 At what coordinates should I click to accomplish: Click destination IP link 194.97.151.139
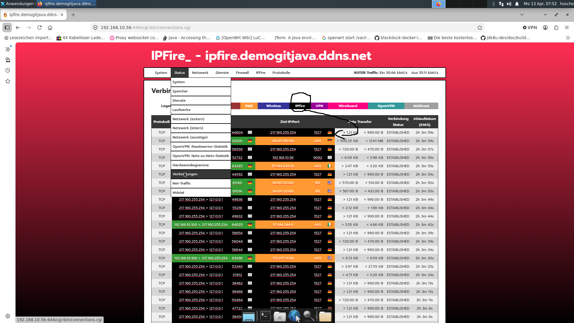(x=283, y=141)
